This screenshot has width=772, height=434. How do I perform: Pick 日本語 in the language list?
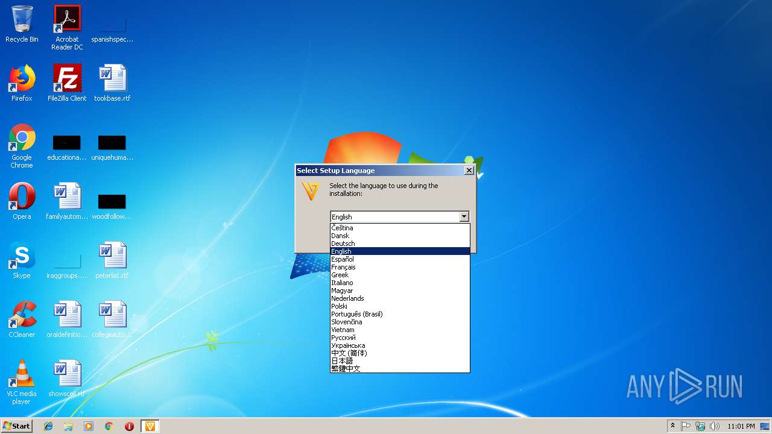pos(400,361)
